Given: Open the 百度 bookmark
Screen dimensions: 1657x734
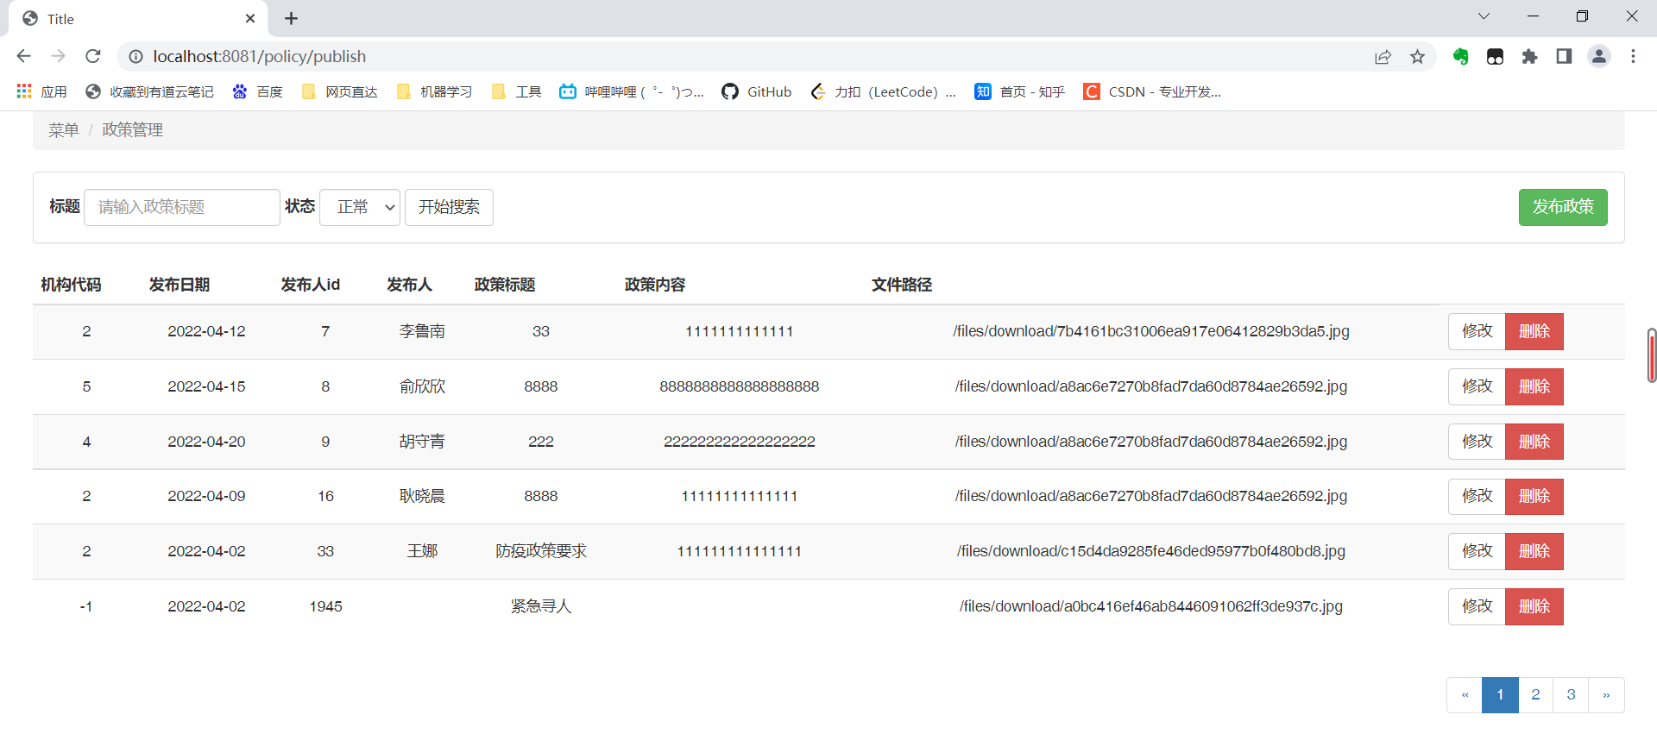Looking at the screenshot, I should tap(257, 91).
